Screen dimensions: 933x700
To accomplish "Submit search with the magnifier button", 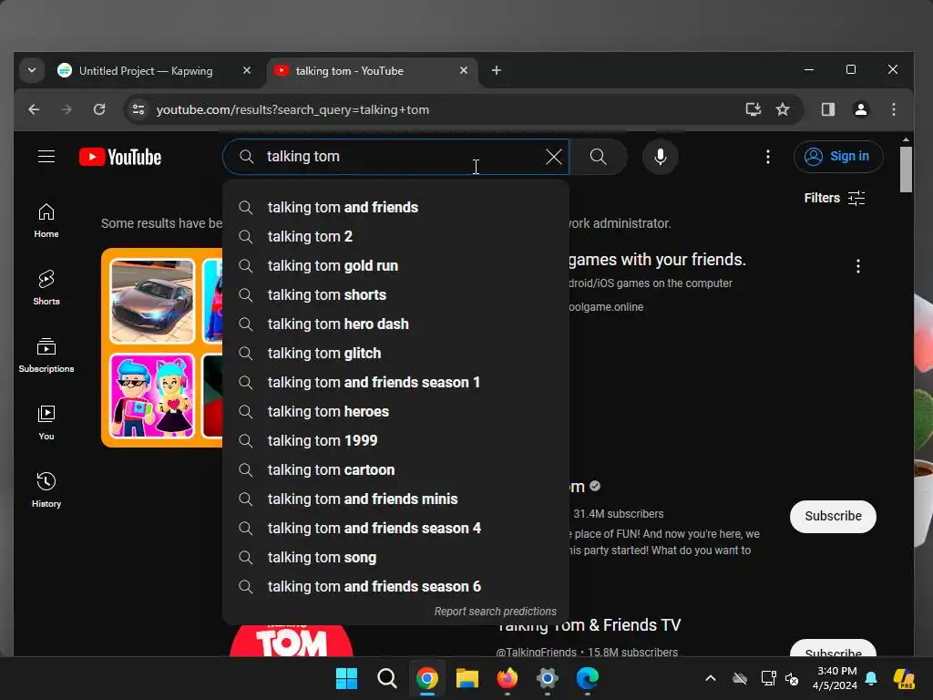I will [x=598, y=157].
